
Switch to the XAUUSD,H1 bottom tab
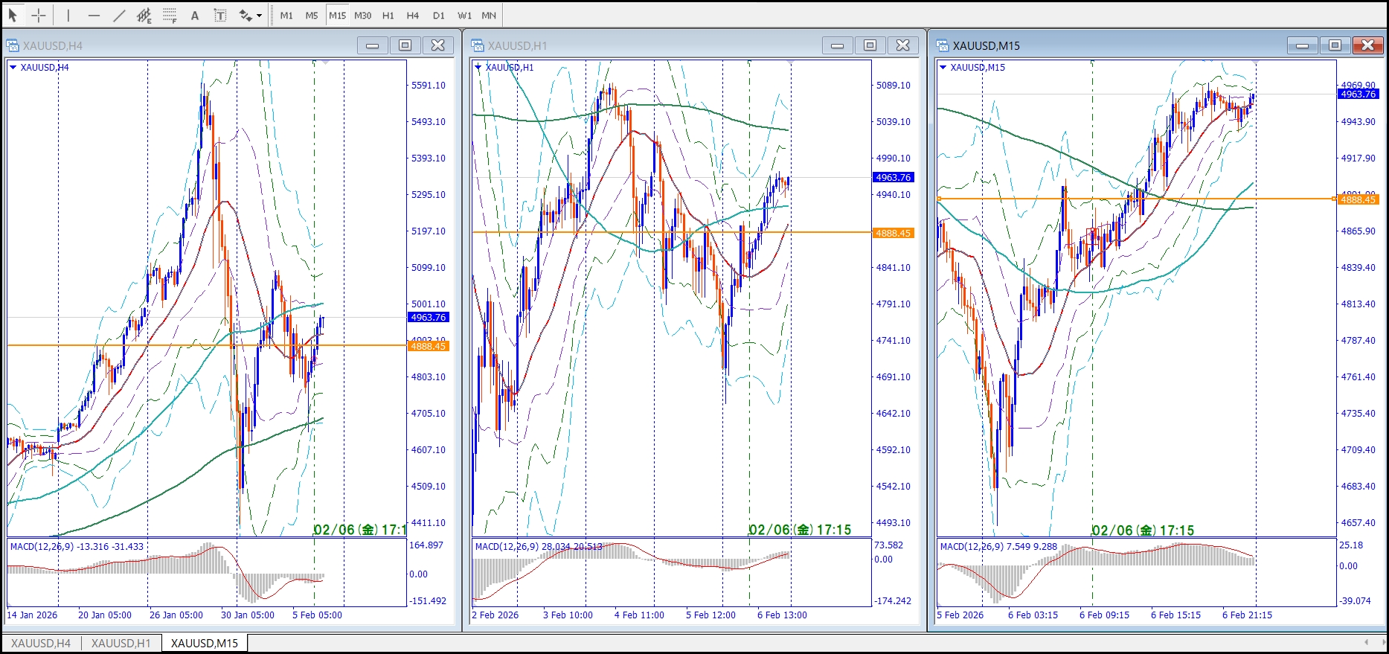[121, 643]
